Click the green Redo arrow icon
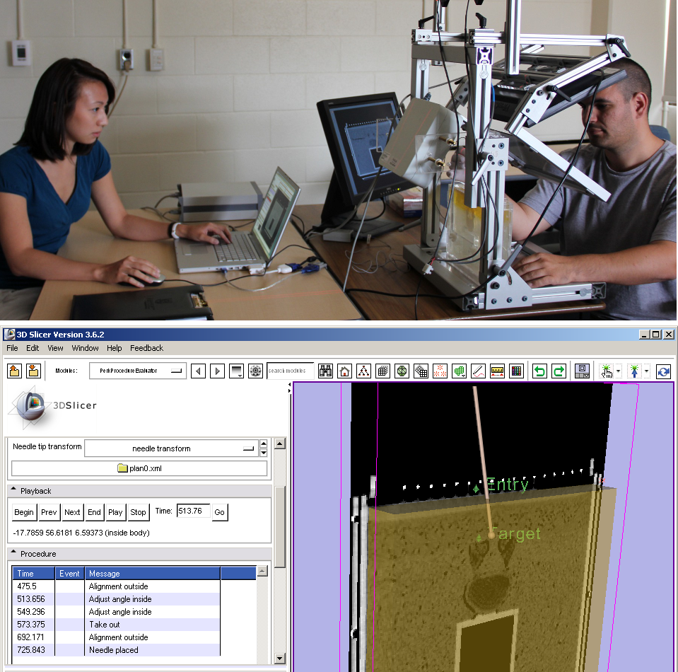678x672 pixels. coord(559,371)
